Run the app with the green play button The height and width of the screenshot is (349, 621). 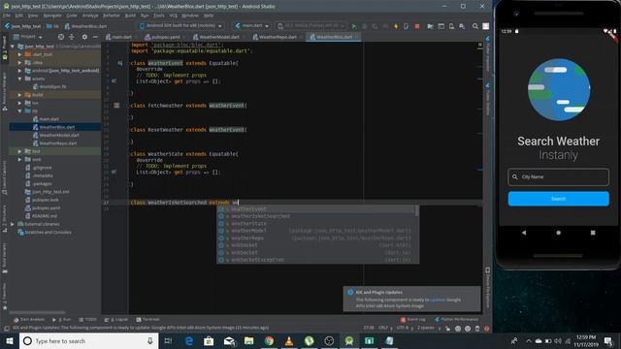(354, 26)
